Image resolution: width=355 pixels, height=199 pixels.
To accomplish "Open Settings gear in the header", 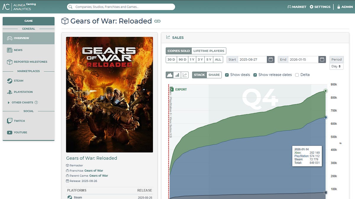I will [320, 7].
